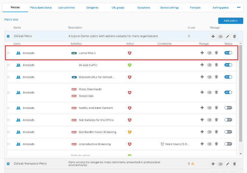Edit the Default Policy with pencil icon
Viewport: 247px width, 173px height.
(x=227, y=36)
